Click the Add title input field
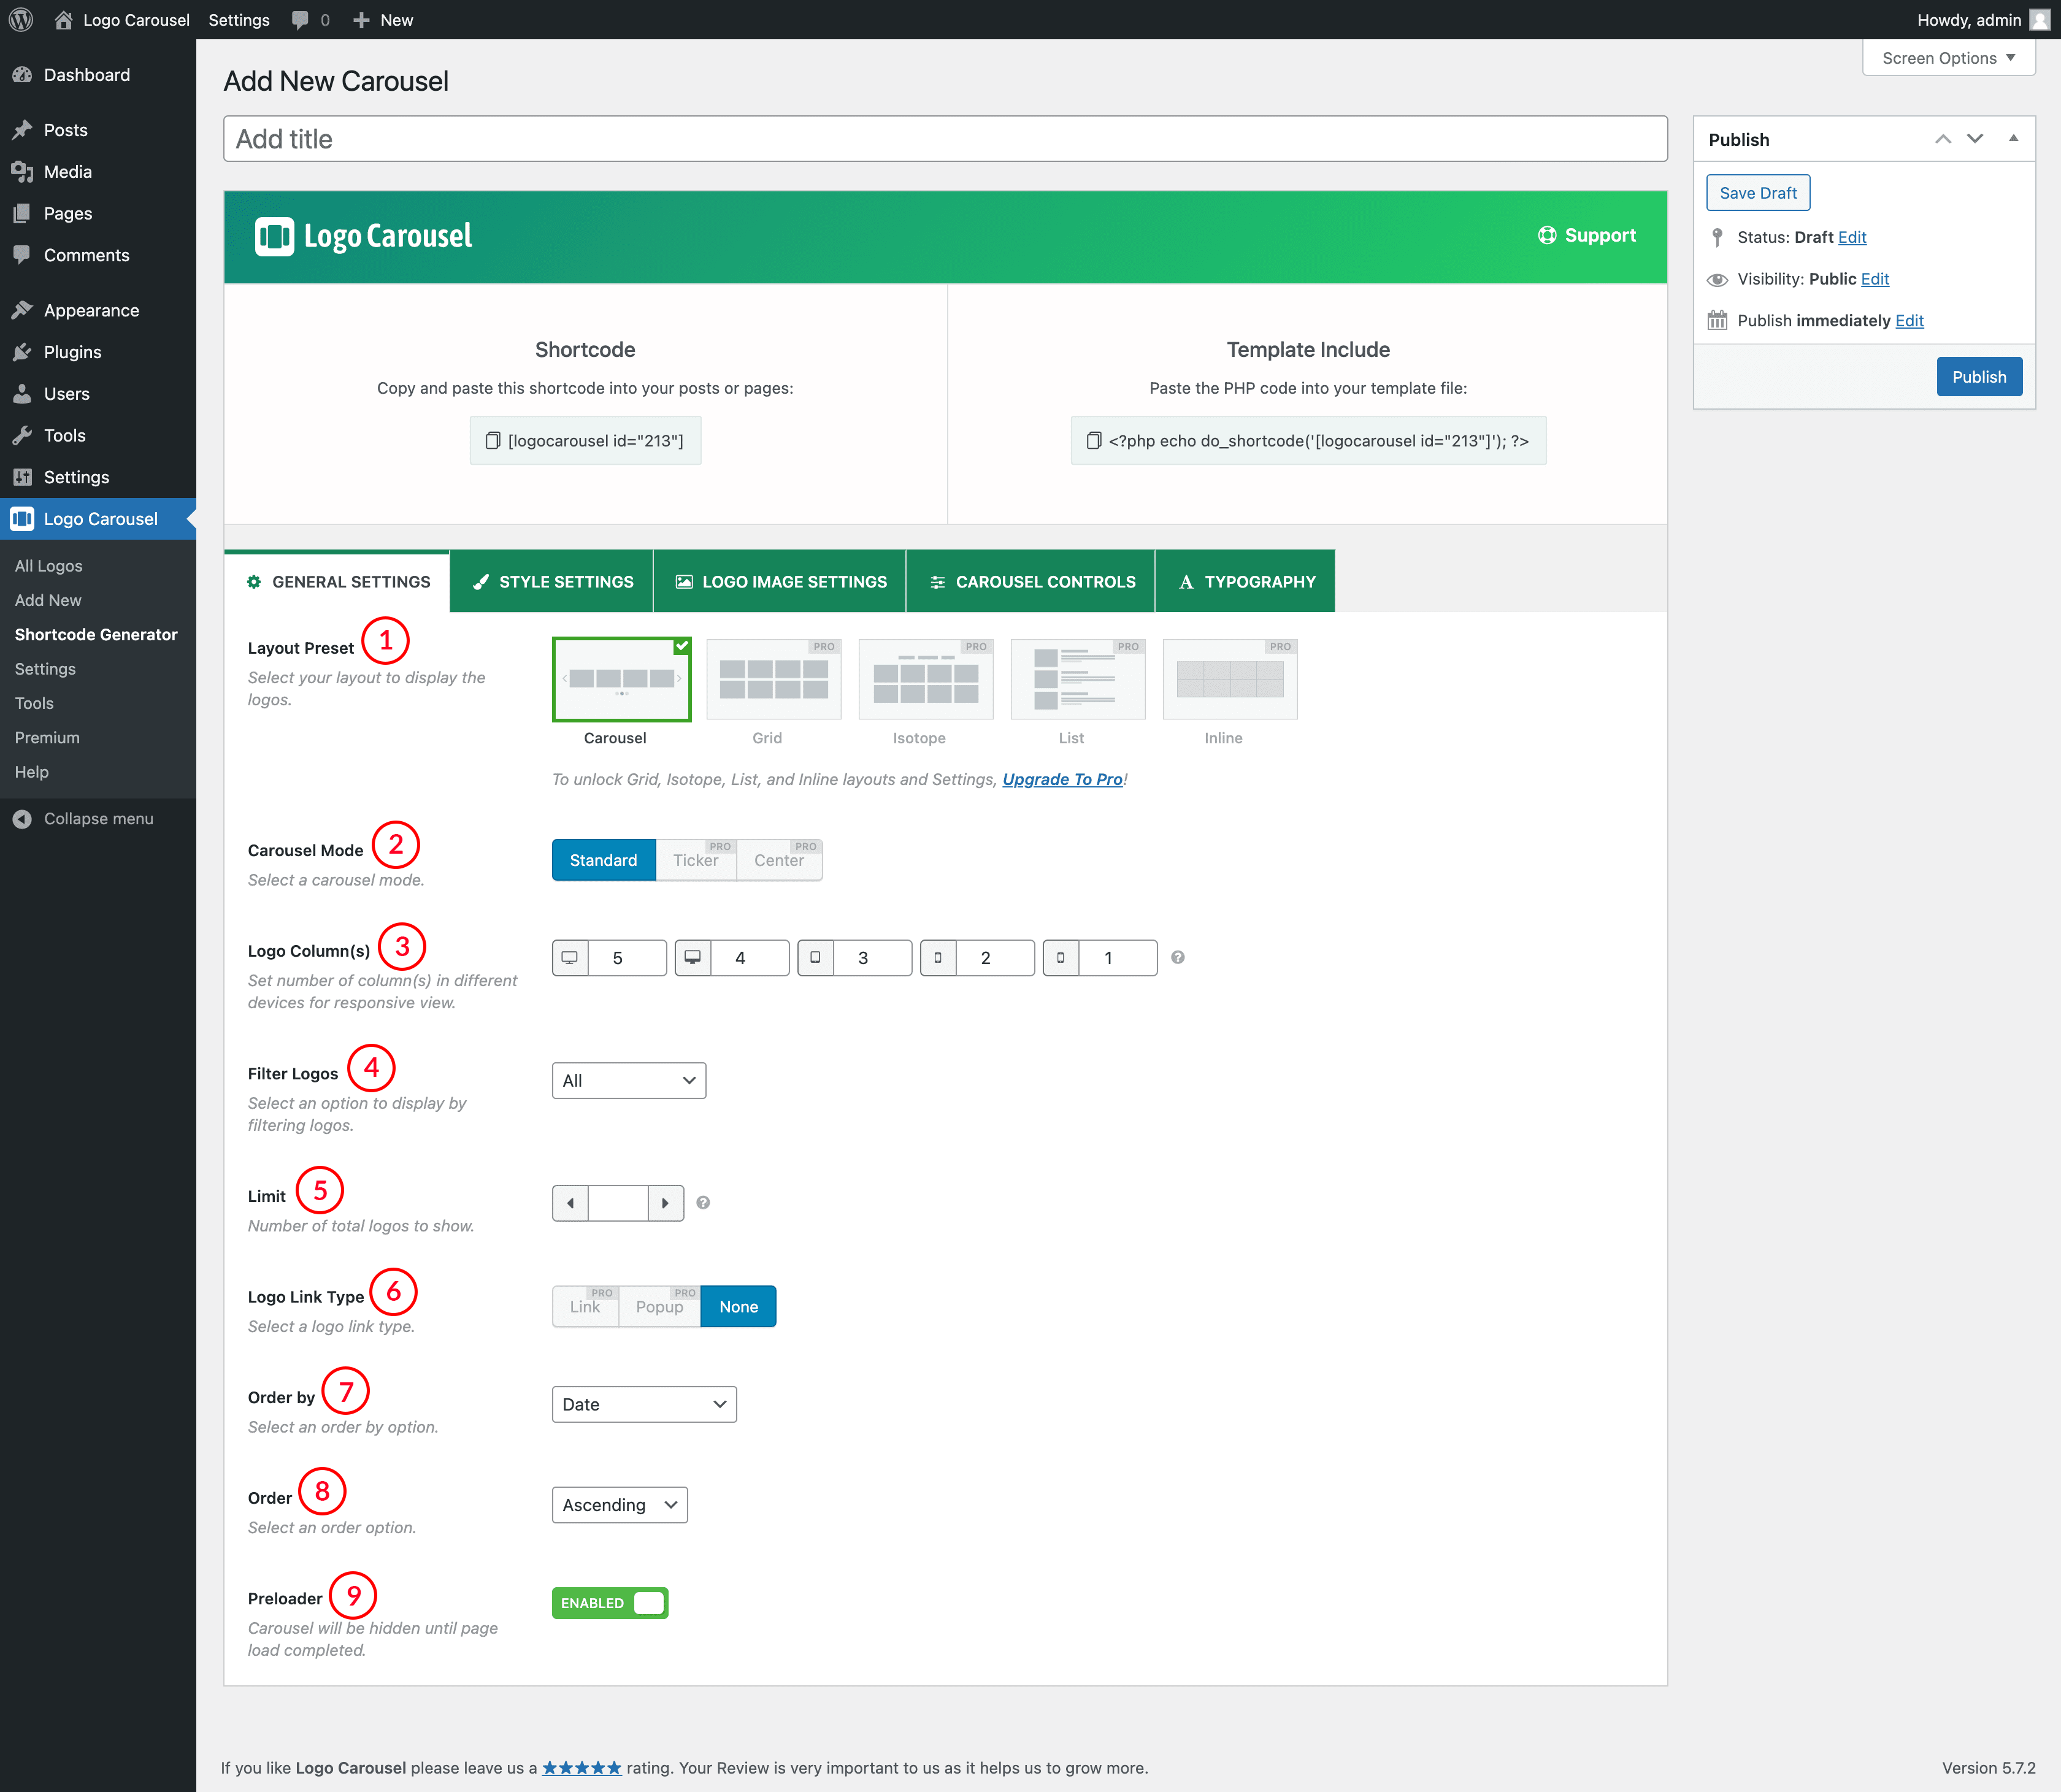Image resolution: width=2061 pixels, height=1792 pixels. [944, 139]
